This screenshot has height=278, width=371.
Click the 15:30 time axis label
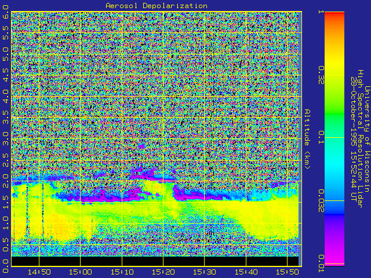point(205,272)
